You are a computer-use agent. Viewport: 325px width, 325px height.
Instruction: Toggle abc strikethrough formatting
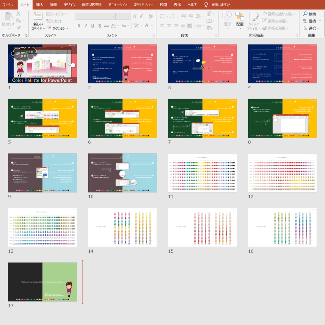[107, 26]
